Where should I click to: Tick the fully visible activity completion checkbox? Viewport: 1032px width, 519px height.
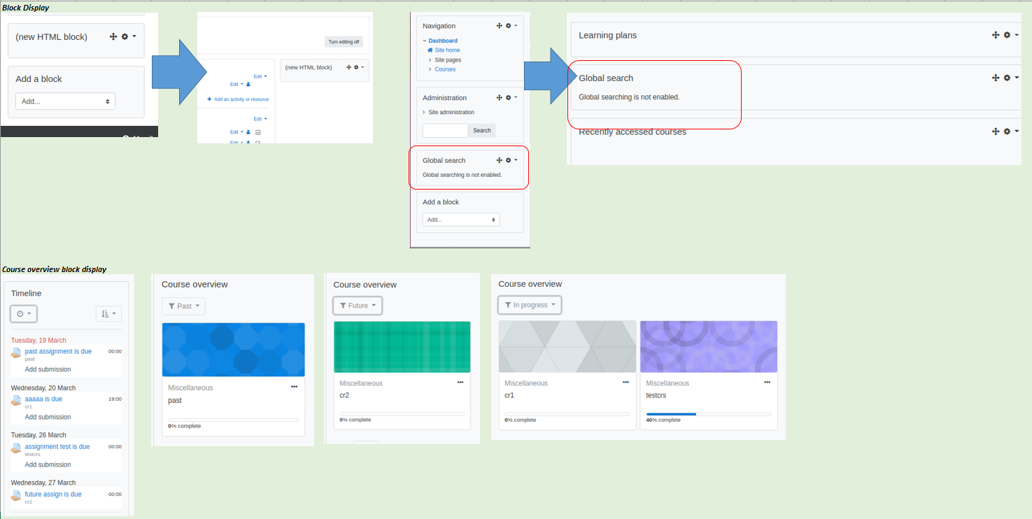click(258, 132)
